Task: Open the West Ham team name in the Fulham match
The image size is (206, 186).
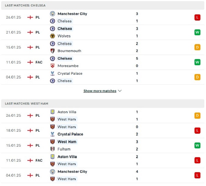Action: click(x=67, y=142)
